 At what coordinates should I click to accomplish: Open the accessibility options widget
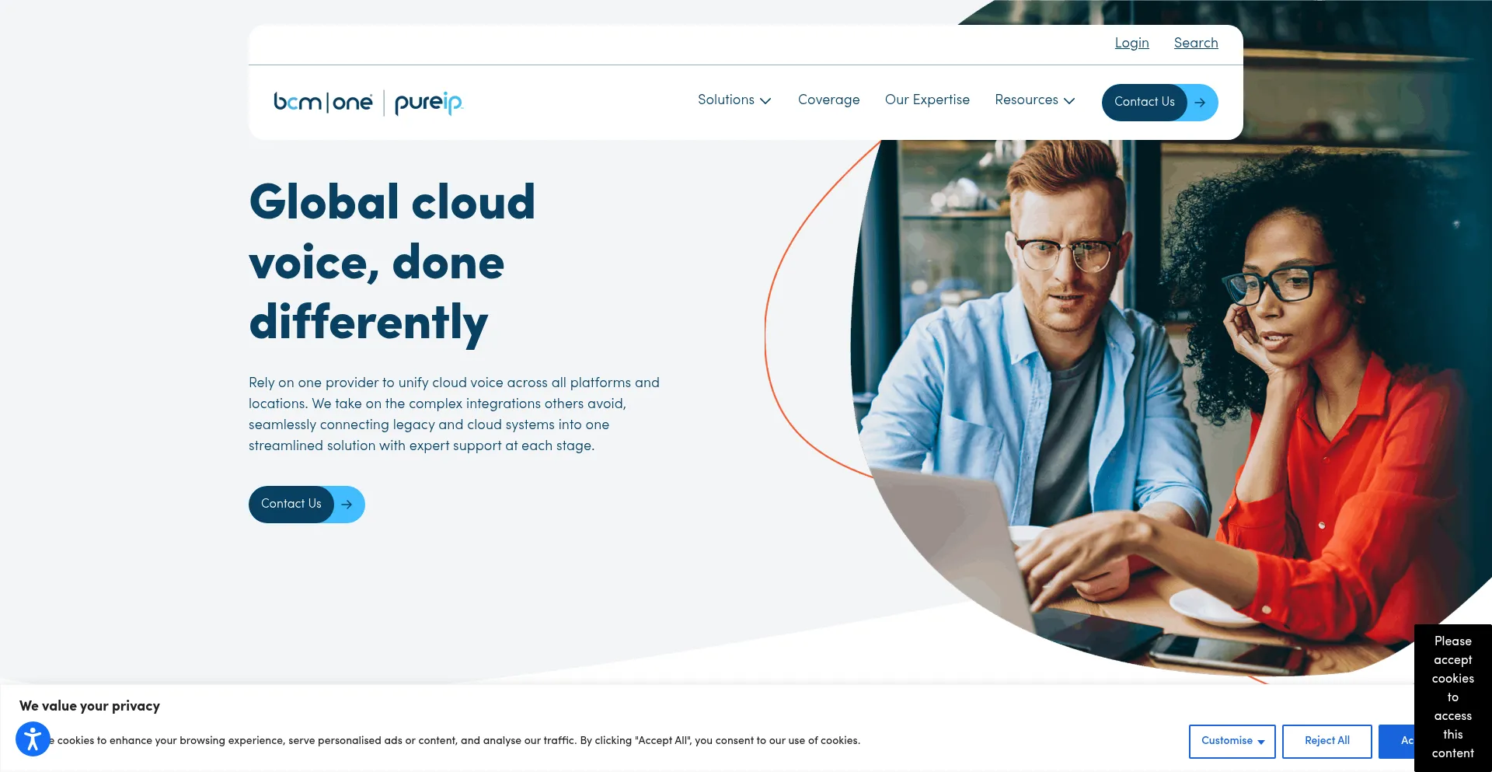(x=33, y=739)
